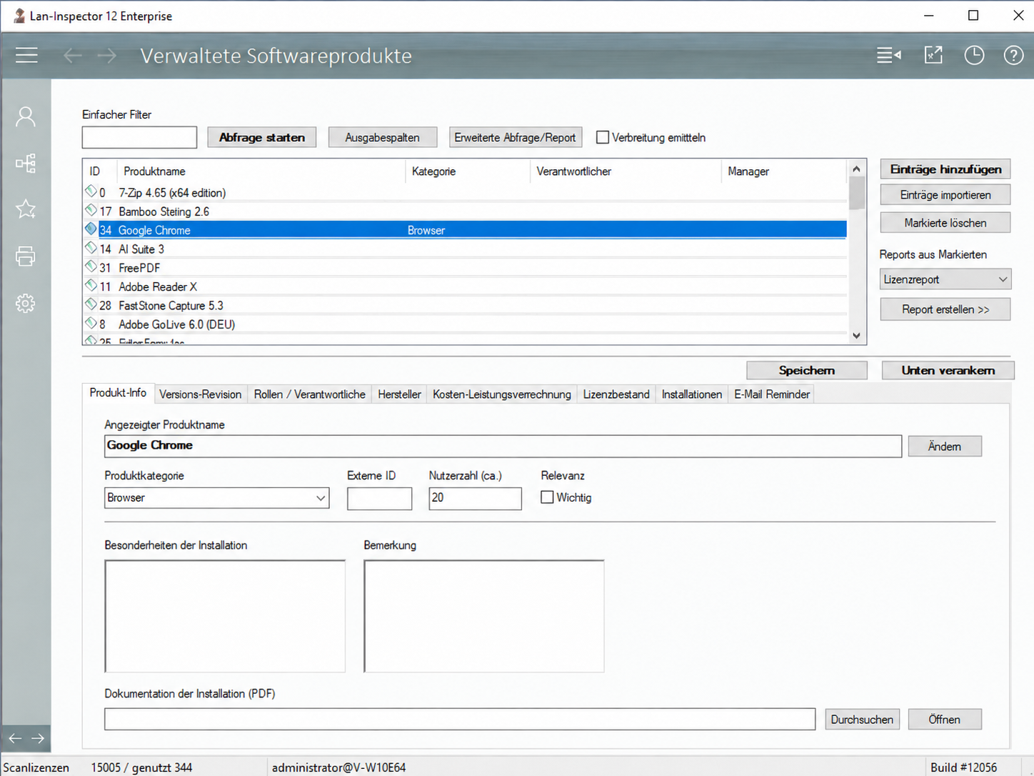Click tag icon of Bamboo Steing row
This screenshot has height=776, width=1034.
point(91,210)
